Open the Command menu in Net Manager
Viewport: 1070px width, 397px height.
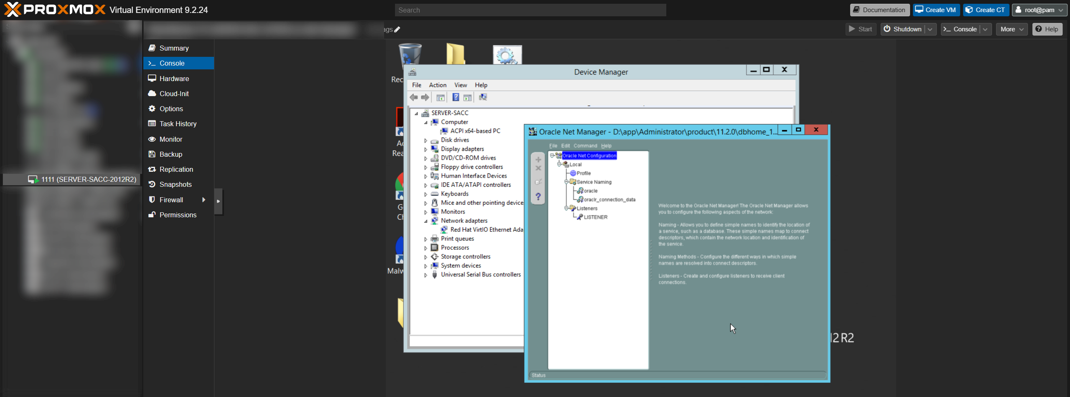pos(585,146)
